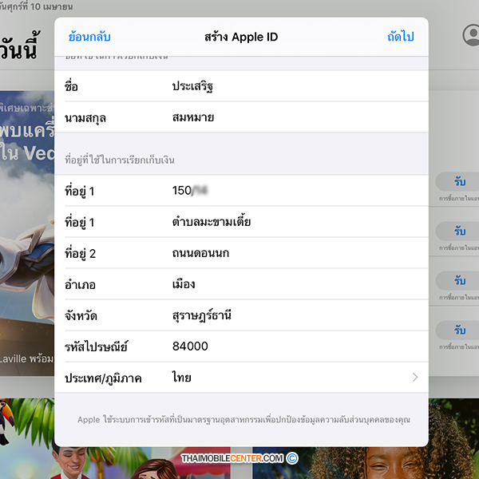Go back with ย้อนกลับ
Screen dimensions: 479x479
tap(89, 38)
